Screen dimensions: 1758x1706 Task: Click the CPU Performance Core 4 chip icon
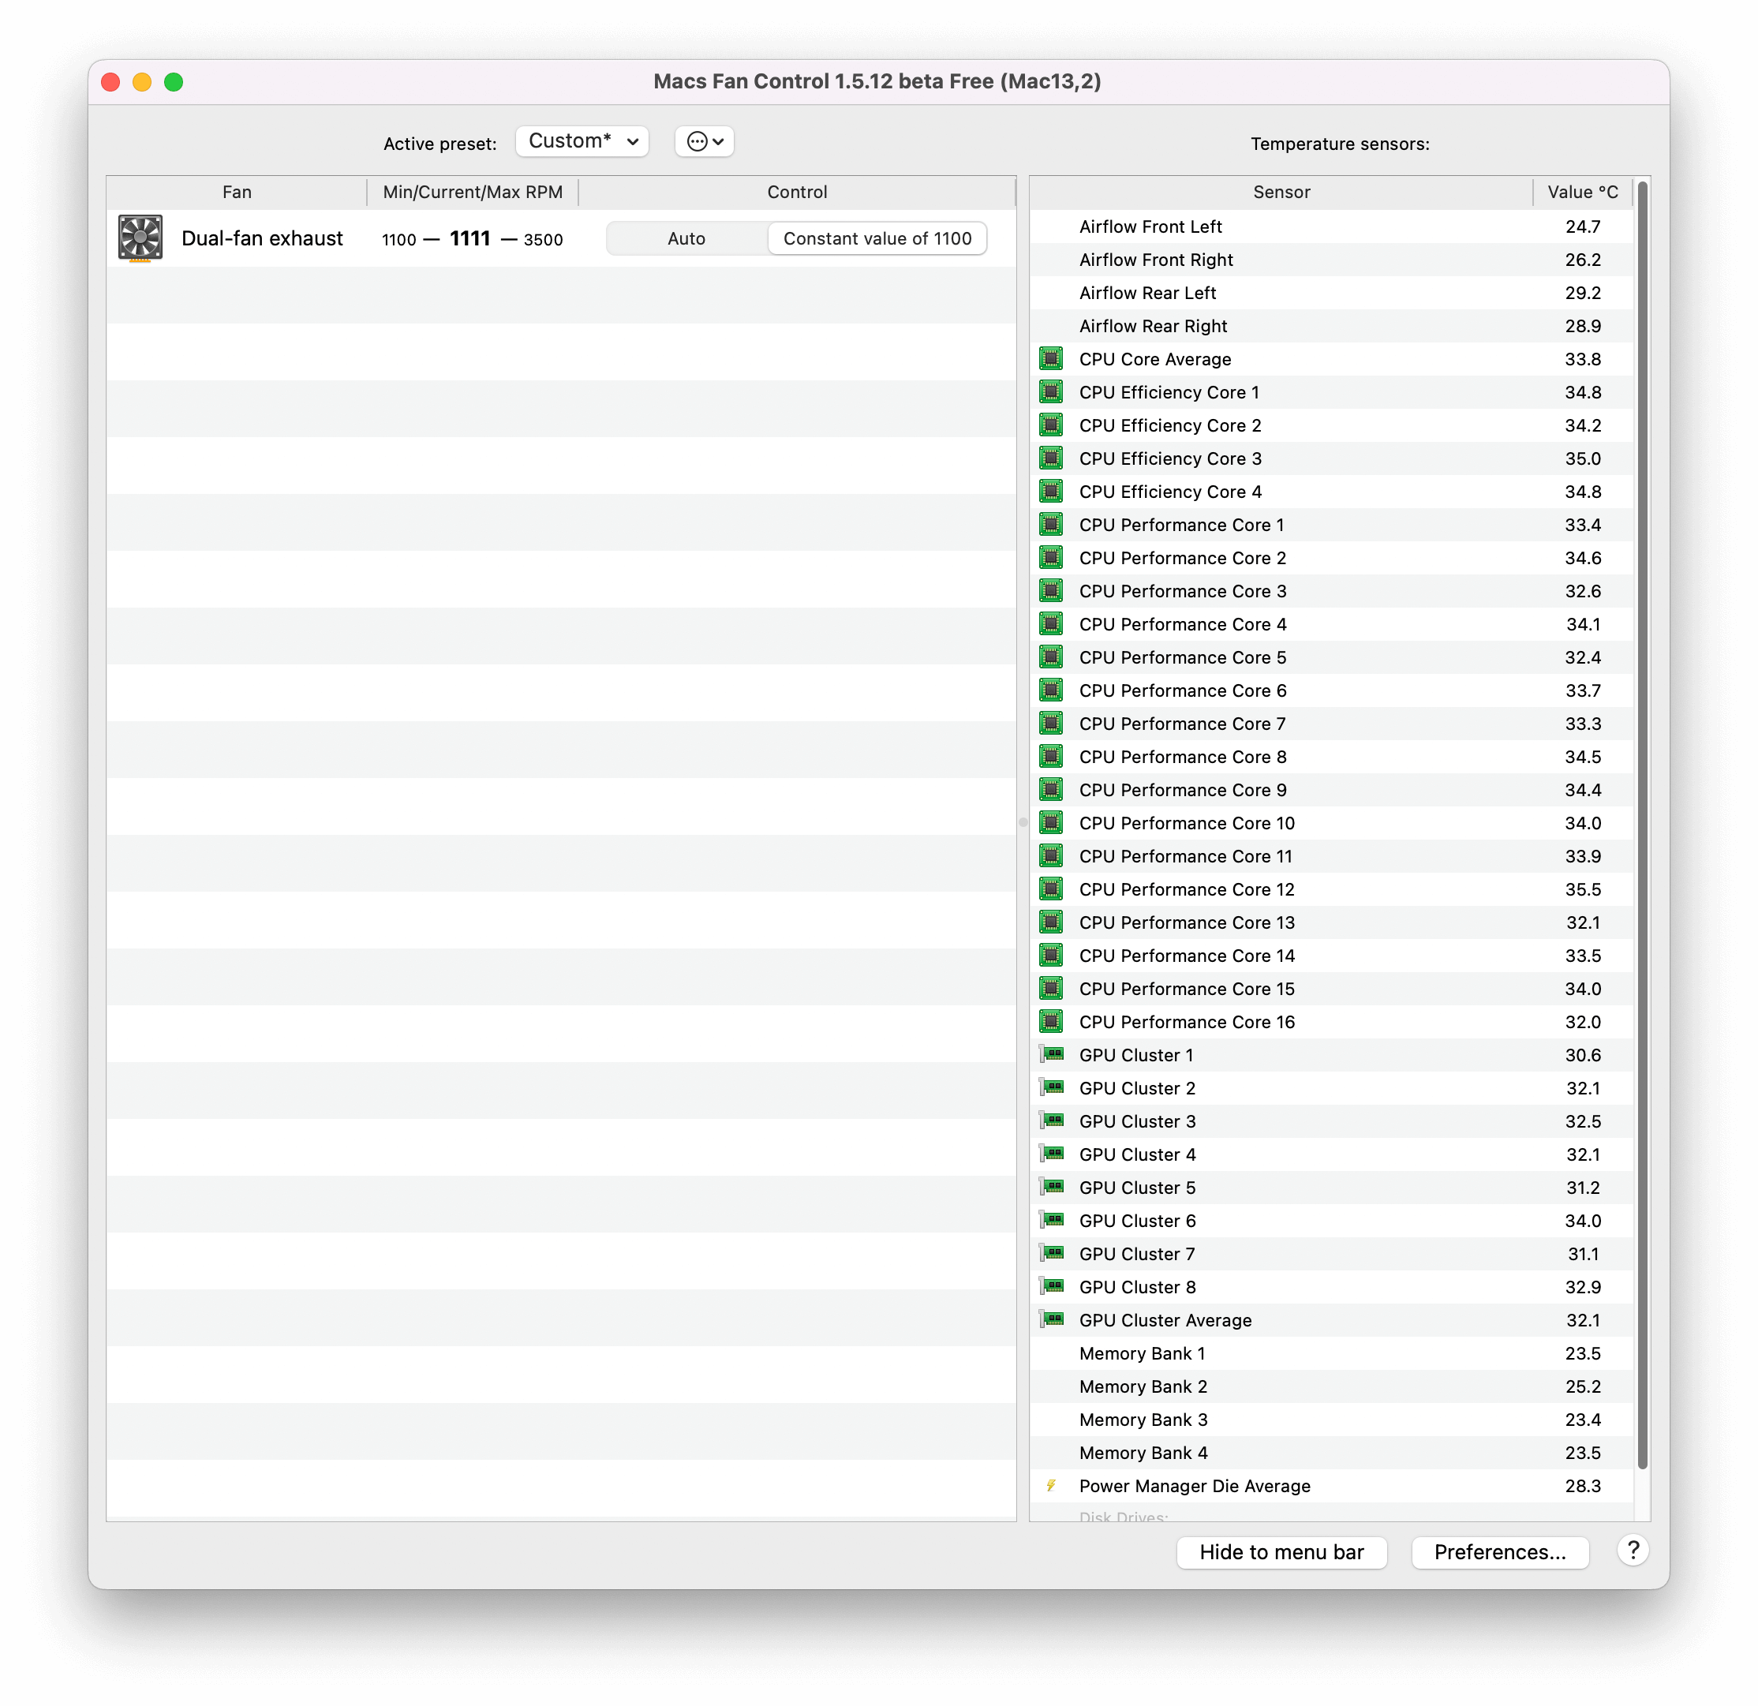click(1051, 624)
